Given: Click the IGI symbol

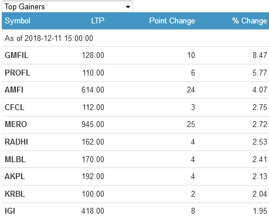Looking at the screenshot, I should 10,211.
